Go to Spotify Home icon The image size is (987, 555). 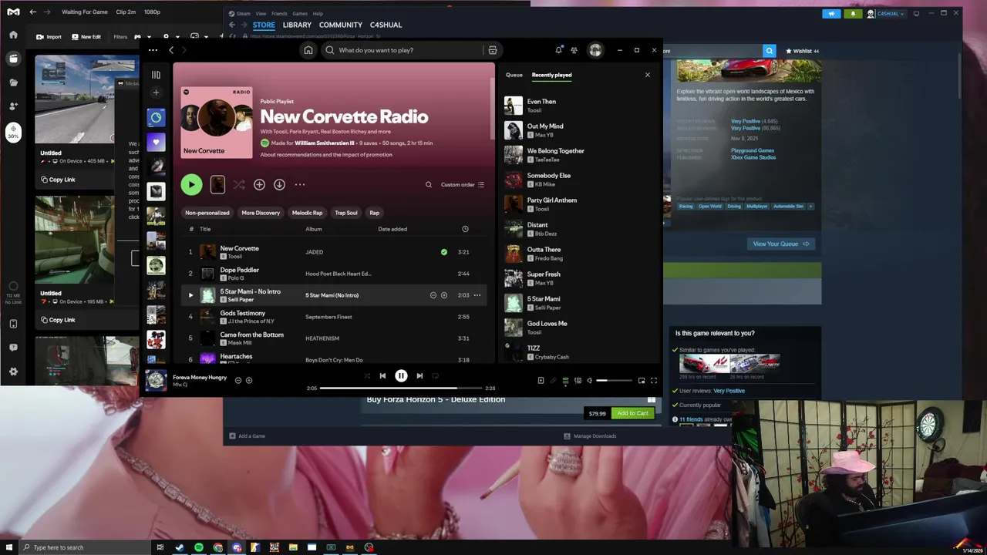click(308, 50)
